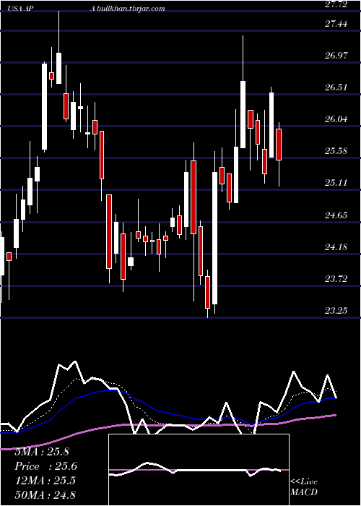Click the last red candlestick on the chart
Image resolution: width=361 pixels, height=506 pixels.
tap(279, 145)
